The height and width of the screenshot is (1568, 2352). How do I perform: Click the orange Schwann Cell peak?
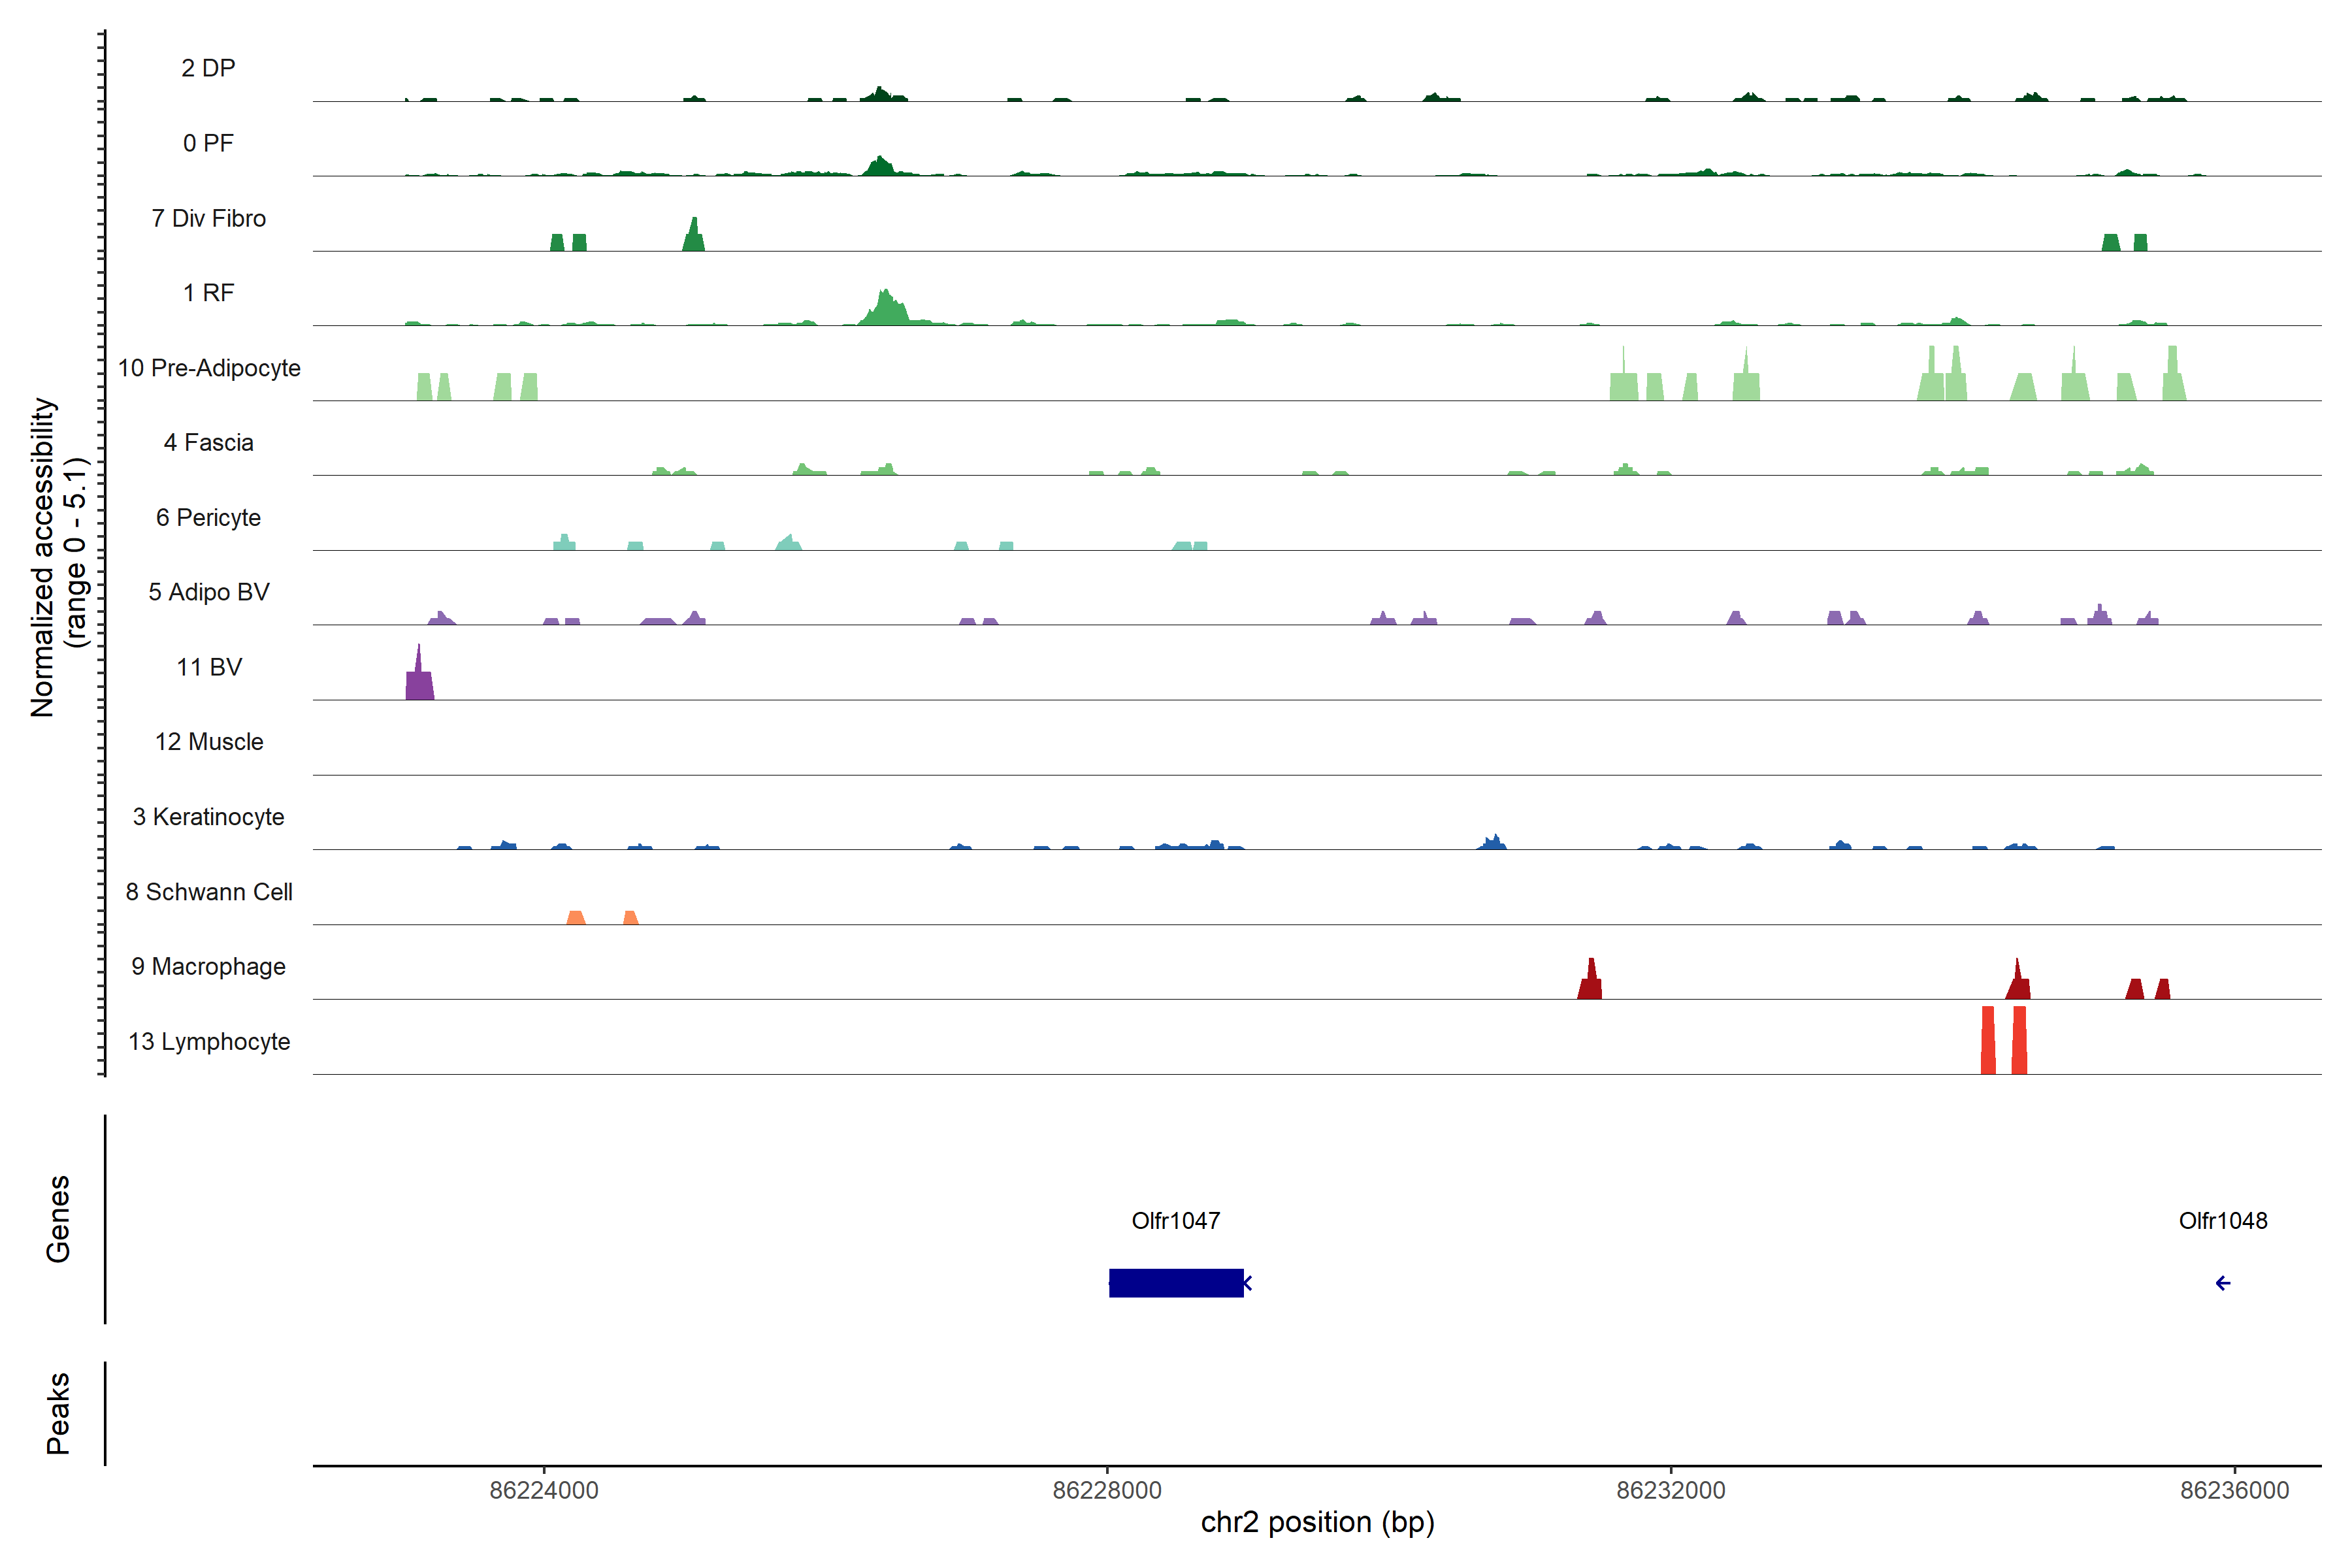click(576, 918)
